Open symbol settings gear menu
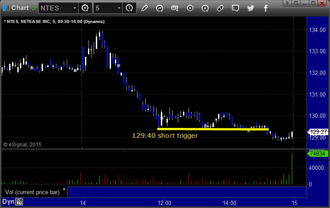The width and height of the screenshot is (330, 208). coord(85,8)
